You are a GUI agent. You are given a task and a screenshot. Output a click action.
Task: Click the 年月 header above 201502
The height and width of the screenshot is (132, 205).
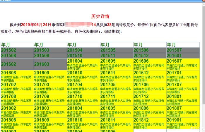pos(17,45)
